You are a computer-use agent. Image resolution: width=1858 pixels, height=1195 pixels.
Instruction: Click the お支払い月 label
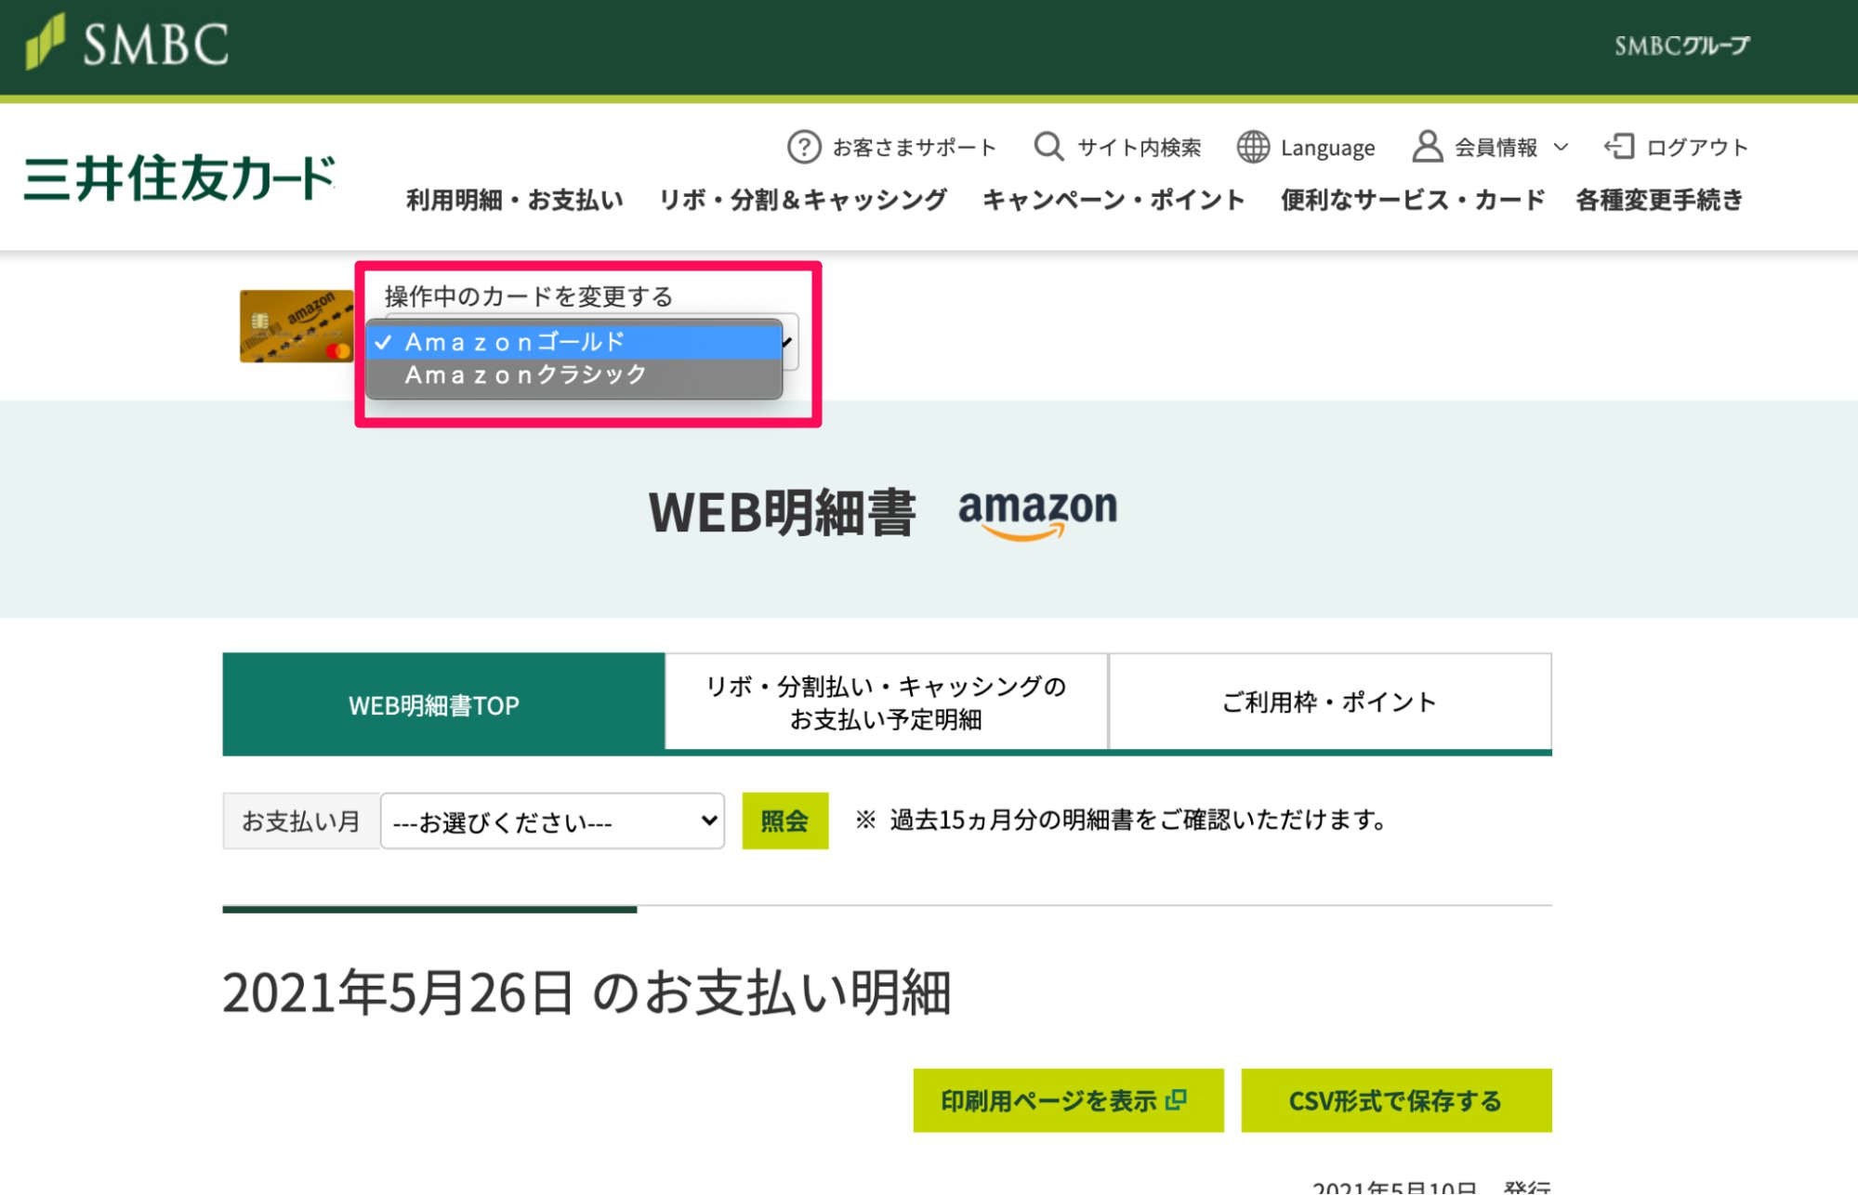pyautogui.click(x=301, y=821)
